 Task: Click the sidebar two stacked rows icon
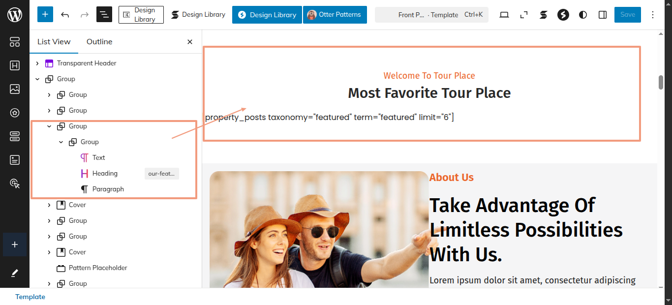pos(15,136)
